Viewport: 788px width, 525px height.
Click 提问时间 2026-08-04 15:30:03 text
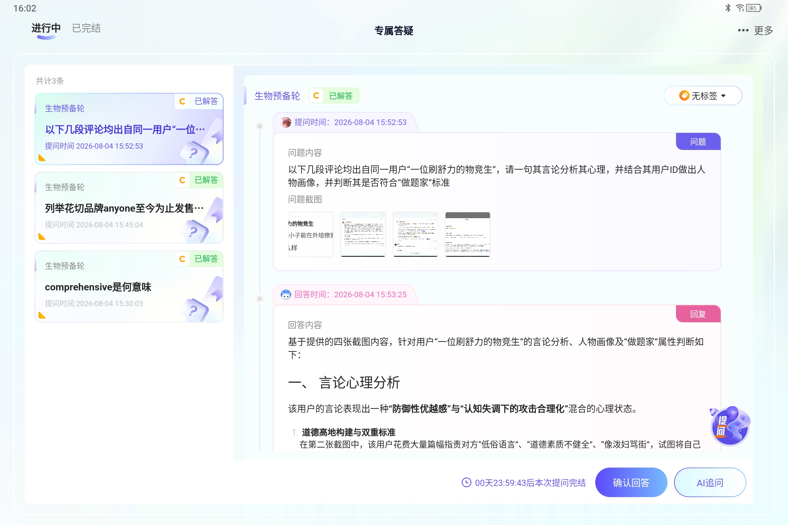pyautogui.click(x=94, y=303)
